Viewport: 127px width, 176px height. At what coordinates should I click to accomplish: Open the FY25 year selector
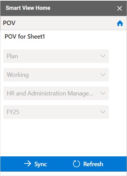(56, 112)
